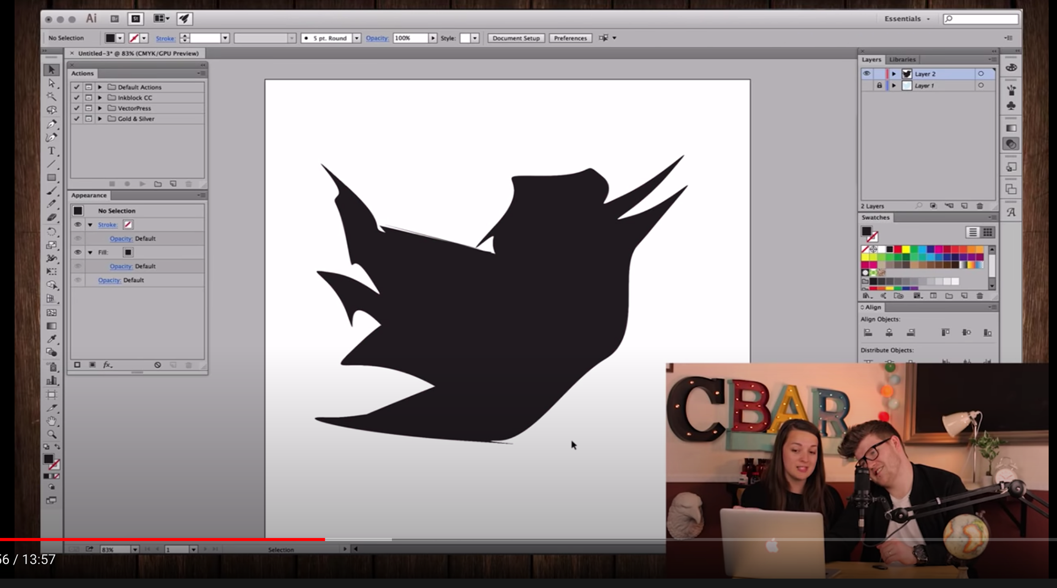Click Stroke link in control bar

coord(165,38)
